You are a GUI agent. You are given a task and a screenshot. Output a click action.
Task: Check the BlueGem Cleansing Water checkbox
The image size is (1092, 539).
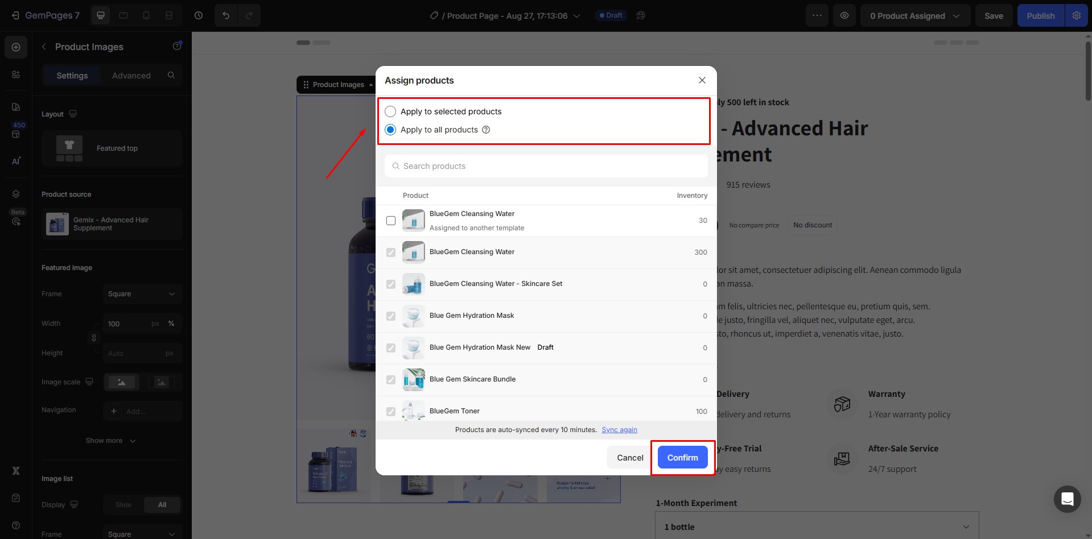(391, 221)
